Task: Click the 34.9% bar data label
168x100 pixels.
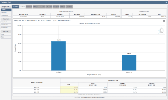Action: point(129,53)
